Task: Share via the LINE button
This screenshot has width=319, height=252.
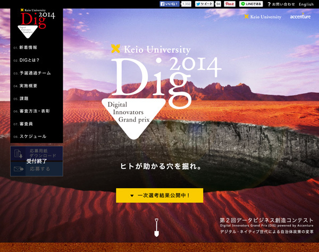Action: click(x=251, y=4)
